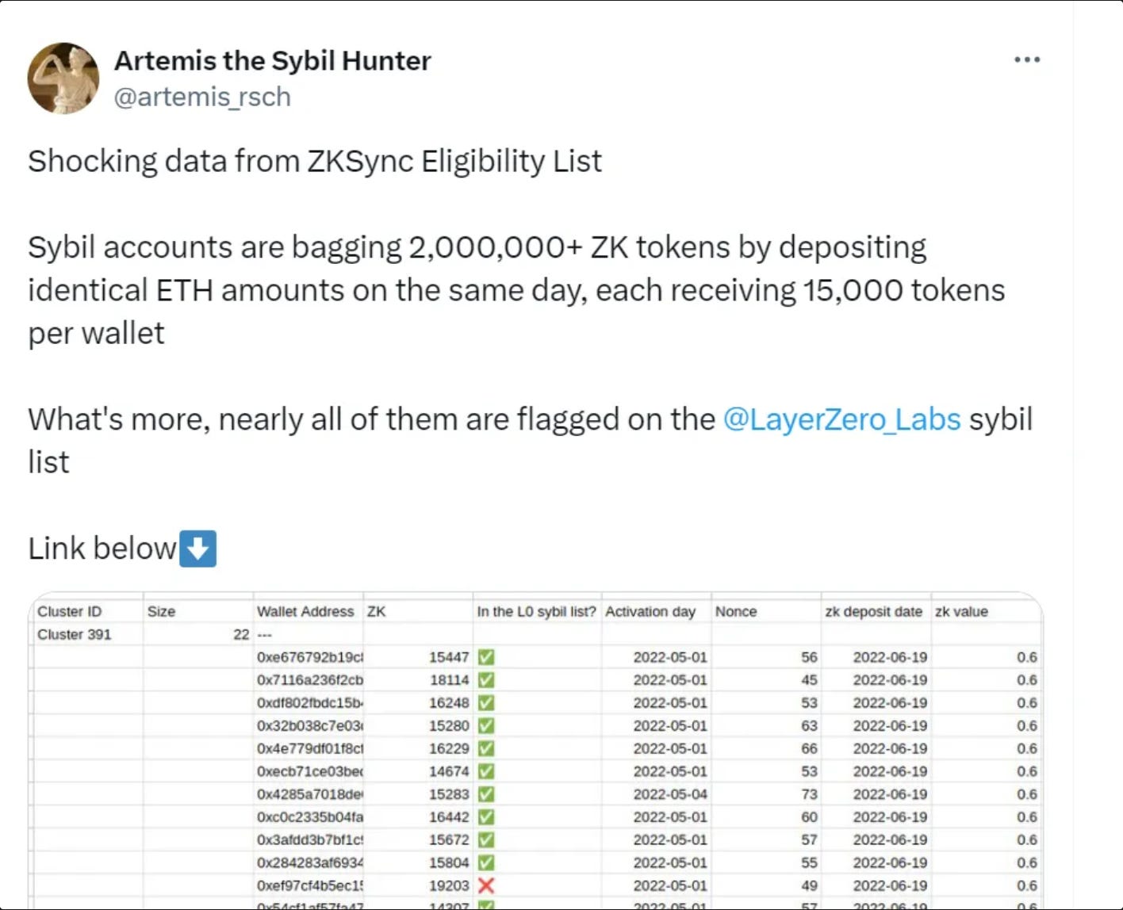Click the green check for wallet 0xc0c2335b04fa
Screen dimensions: 1123x910
click(x=486, y=817)
